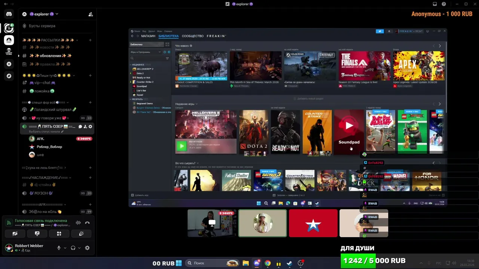Open the Crazy Team server icon
479x269 pixels.
(x=9, y=52)
